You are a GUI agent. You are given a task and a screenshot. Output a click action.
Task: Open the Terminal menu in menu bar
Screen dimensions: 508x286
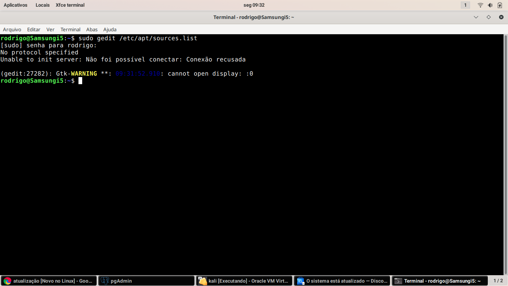click(70, 29)
